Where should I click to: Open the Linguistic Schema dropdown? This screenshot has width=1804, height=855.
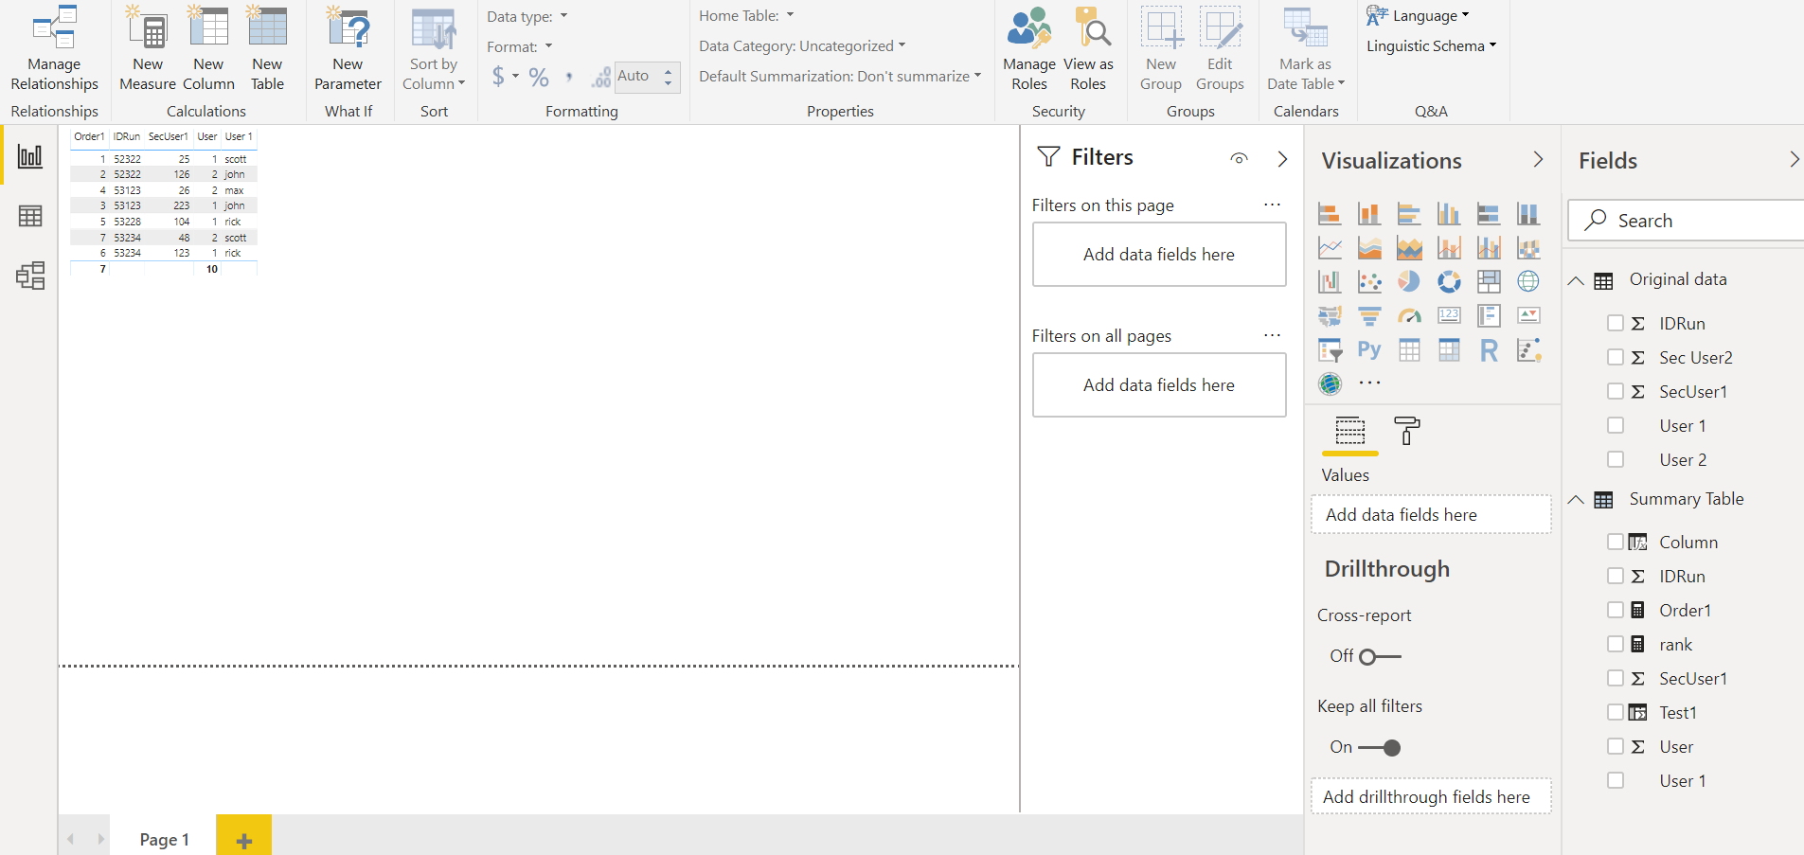tap(1431, 45)
